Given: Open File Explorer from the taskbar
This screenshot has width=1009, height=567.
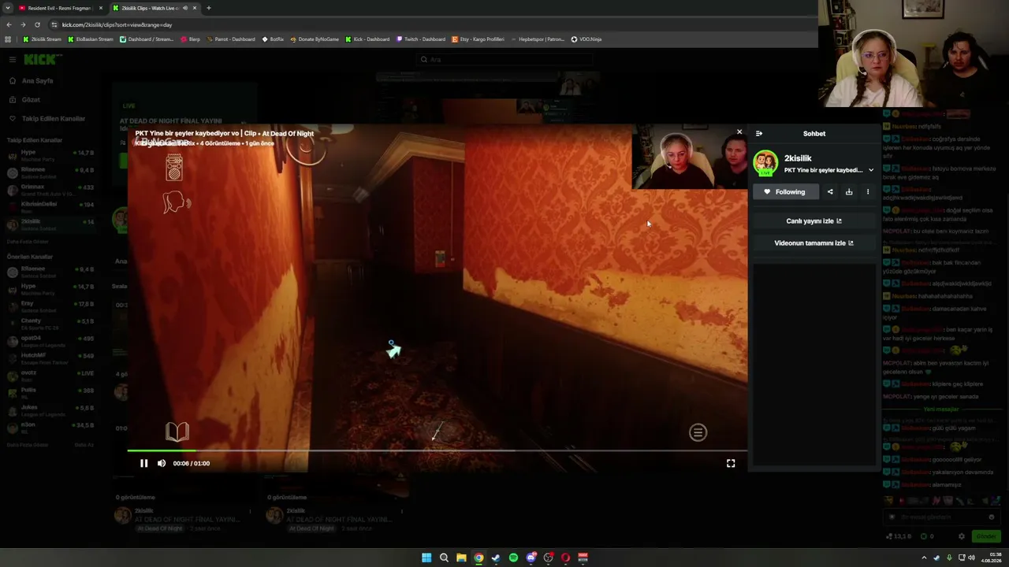Looking at the screenshot, I should (461, 558).
